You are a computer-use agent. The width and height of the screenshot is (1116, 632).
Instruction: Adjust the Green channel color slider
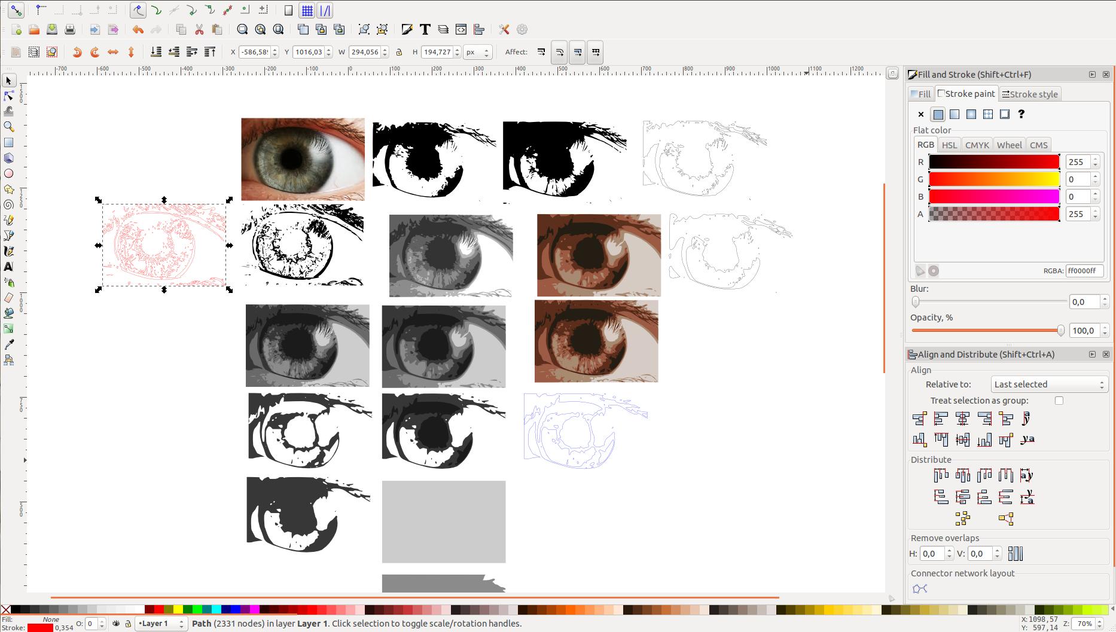click(994, 179)
